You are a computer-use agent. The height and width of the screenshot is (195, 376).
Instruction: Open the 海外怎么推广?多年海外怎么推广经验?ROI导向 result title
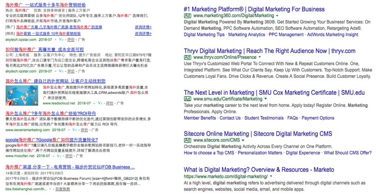point(51,113)
